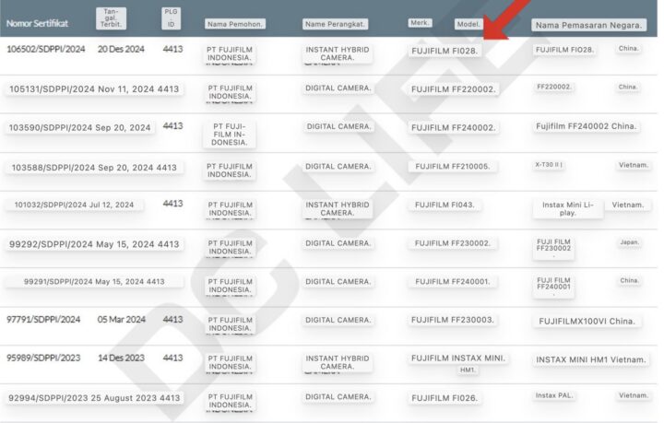Click marketing name FF220002 in last column
664x423 pixels.
tap(554, 87)
